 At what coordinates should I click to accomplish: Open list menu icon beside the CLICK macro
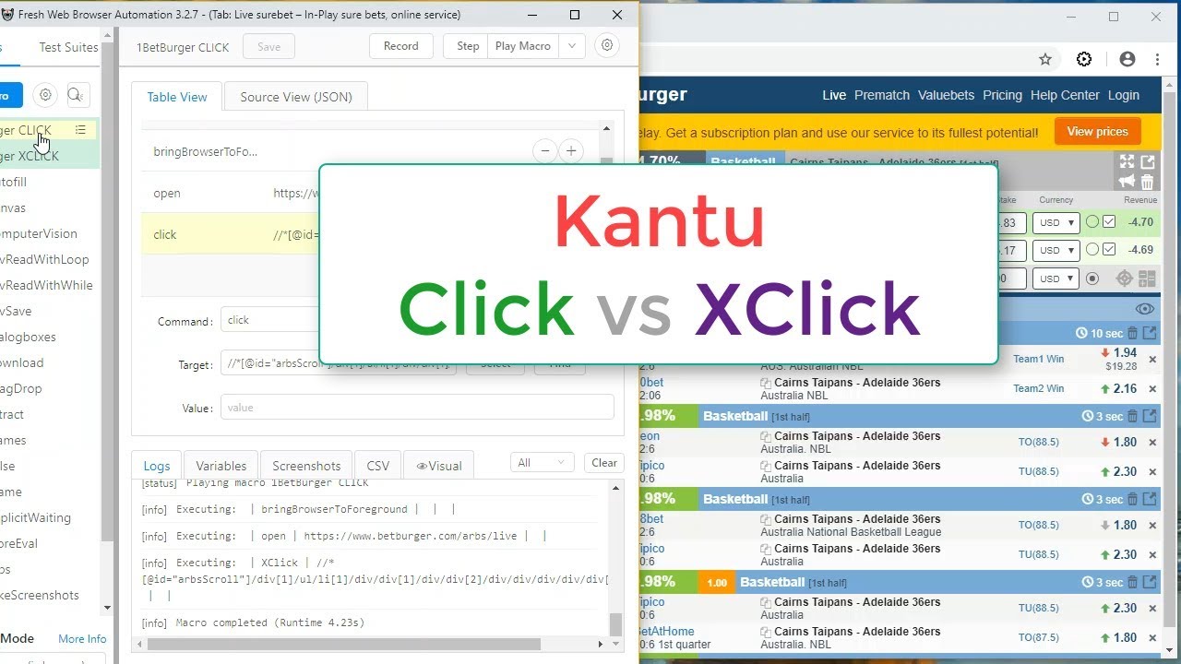point(80,130)
